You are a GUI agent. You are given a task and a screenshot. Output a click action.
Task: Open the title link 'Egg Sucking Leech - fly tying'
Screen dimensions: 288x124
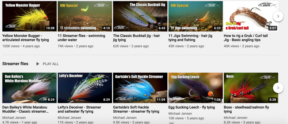point(192,107)
